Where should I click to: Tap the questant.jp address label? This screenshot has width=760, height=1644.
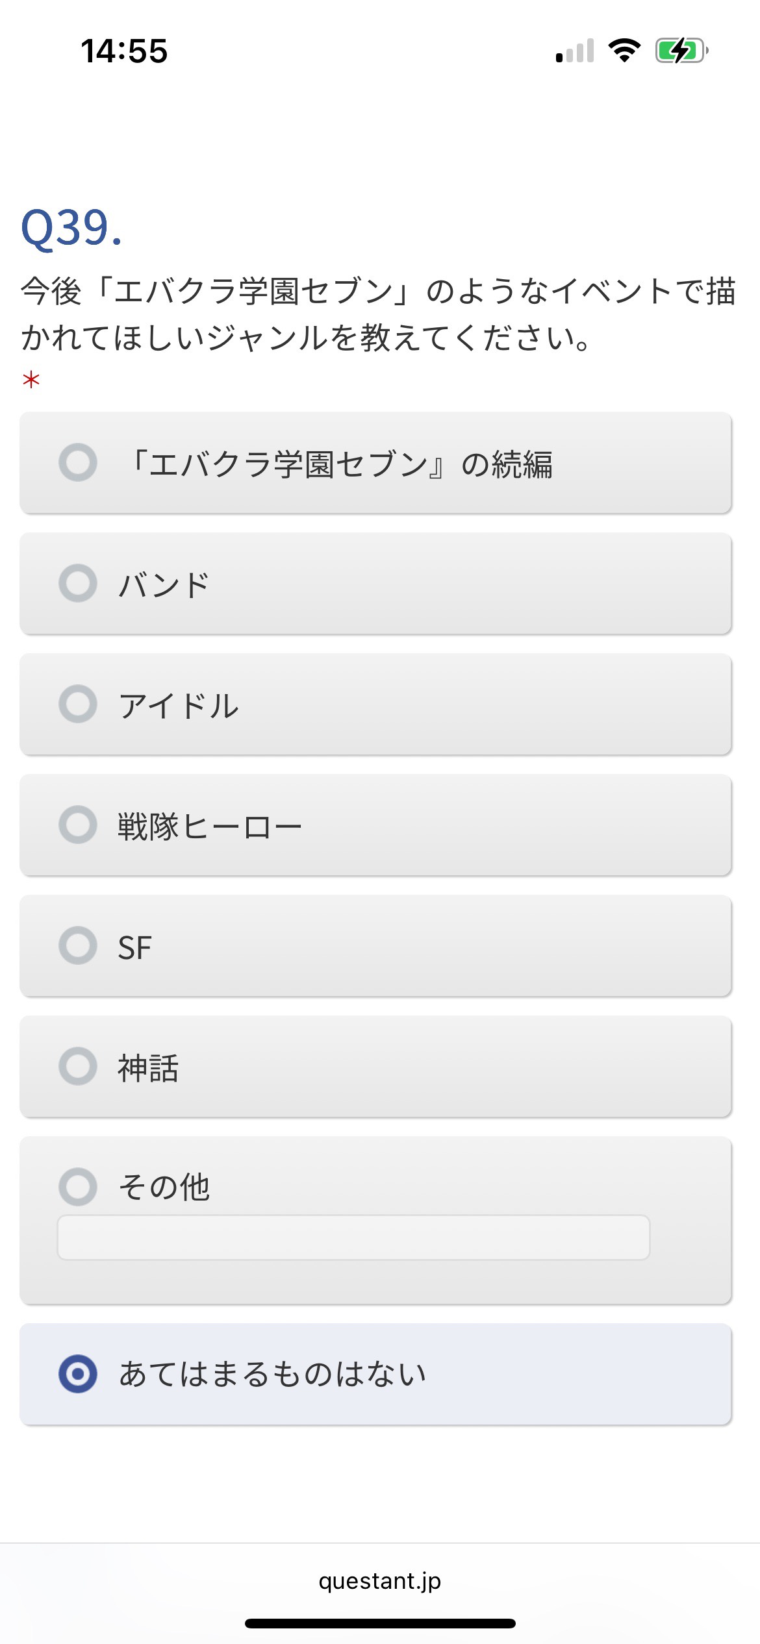pyautogui.click(x=380, y=1580)
